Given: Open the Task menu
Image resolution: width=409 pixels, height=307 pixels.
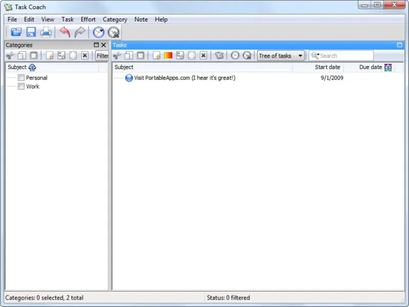Looking at the screenshot, I should pos(67,19).
